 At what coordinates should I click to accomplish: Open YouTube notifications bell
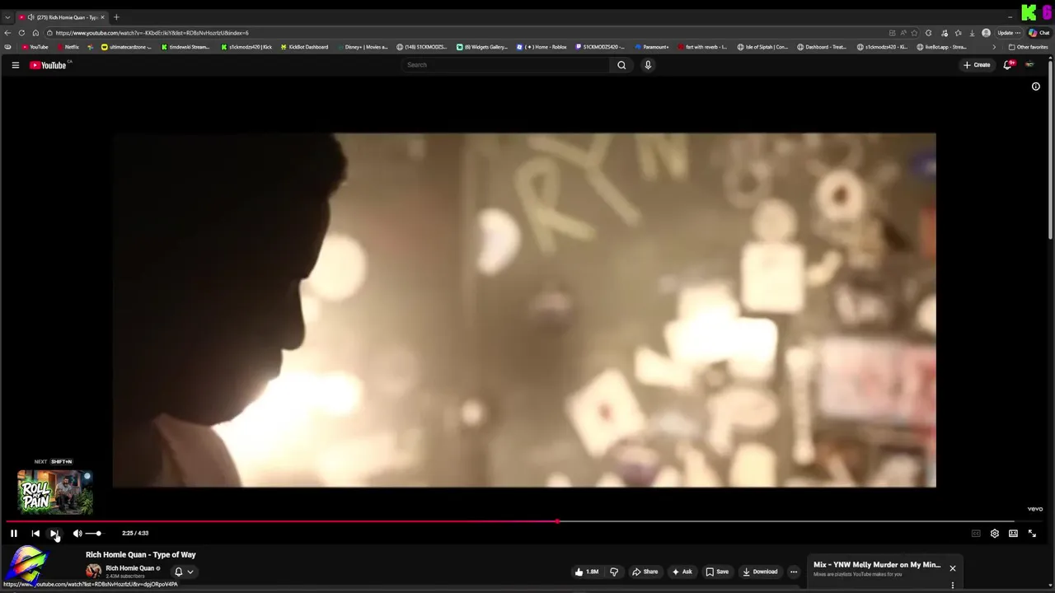click(1007, 65)
